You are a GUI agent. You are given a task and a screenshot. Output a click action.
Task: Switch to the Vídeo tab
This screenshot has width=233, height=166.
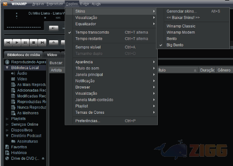coord(52,55)
